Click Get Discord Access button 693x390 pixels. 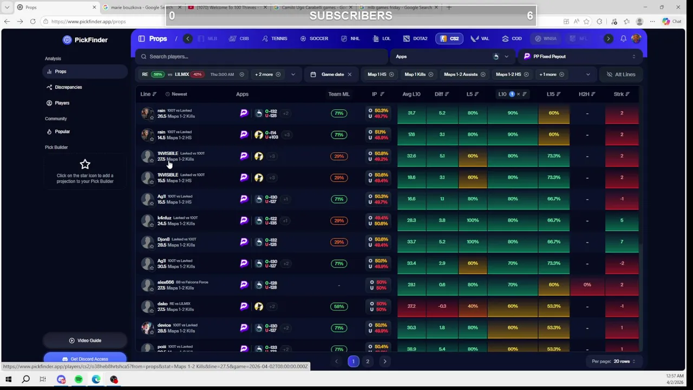(x=85, y=359)
